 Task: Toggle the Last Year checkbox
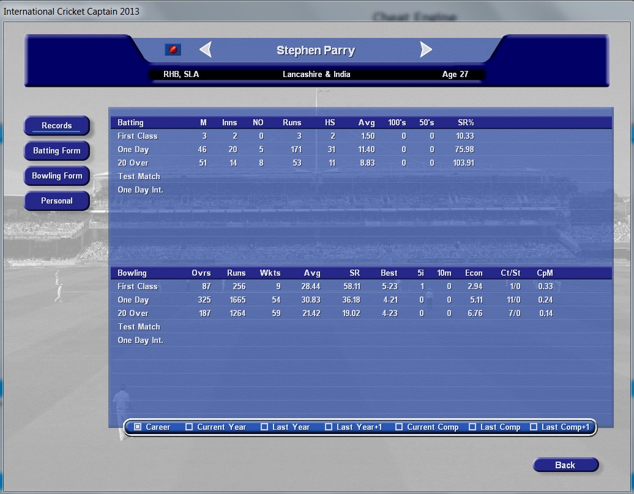click(x=264, y=427)
